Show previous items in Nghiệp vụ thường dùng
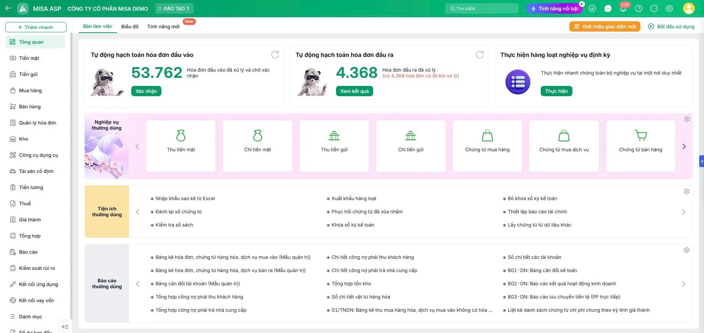Screen dimensions: 704x333 click(x=137, y=146)
